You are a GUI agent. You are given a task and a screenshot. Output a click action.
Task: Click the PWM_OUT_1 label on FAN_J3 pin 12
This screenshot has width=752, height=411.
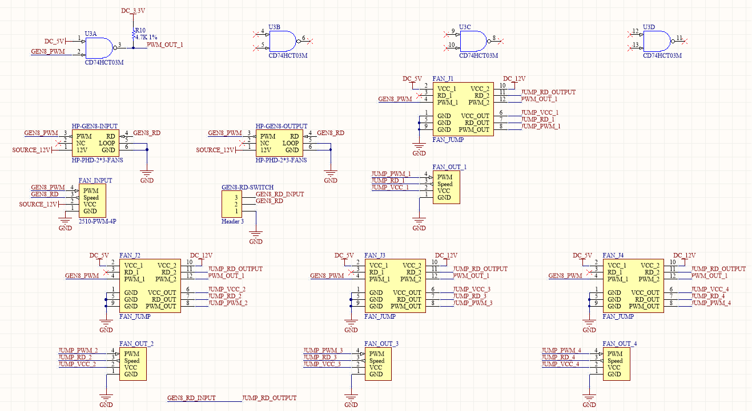[x=472, y=276]
